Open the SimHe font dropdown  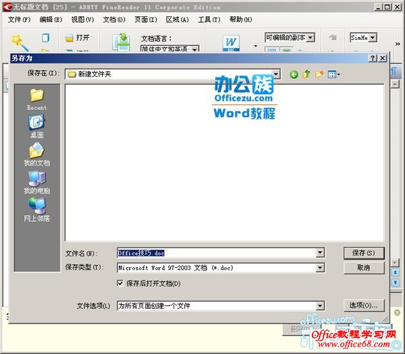372,38
